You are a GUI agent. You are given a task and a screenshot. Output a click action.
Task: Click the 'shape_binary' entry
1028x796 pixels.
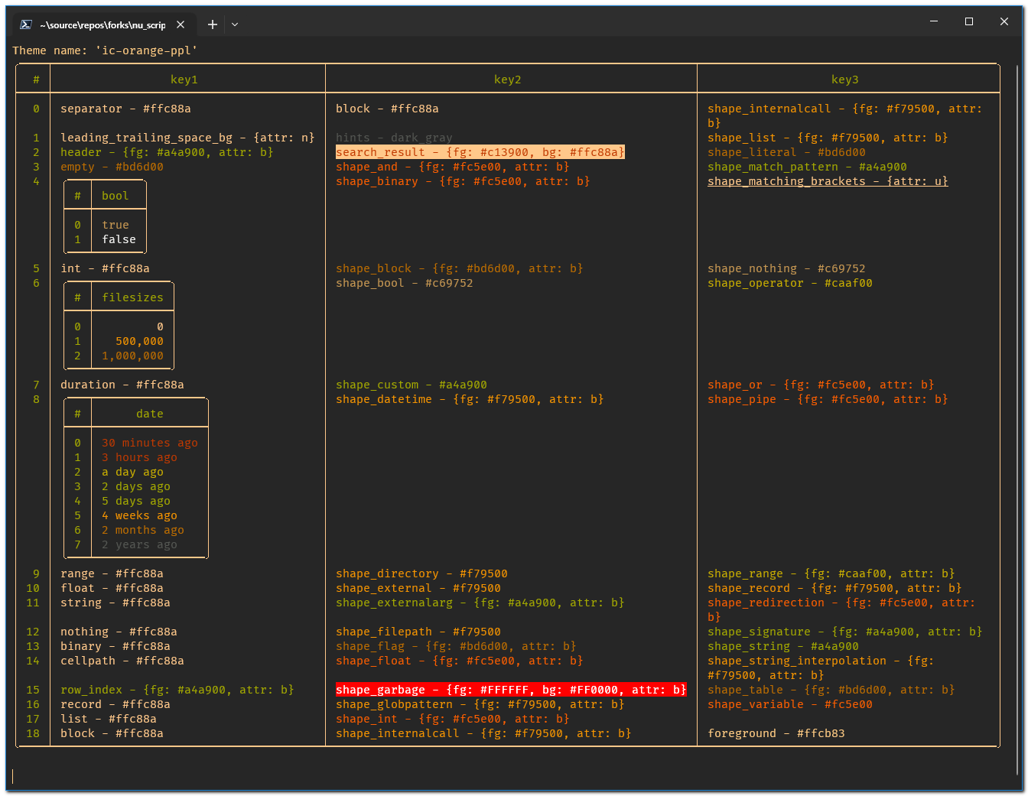[463, 181]
